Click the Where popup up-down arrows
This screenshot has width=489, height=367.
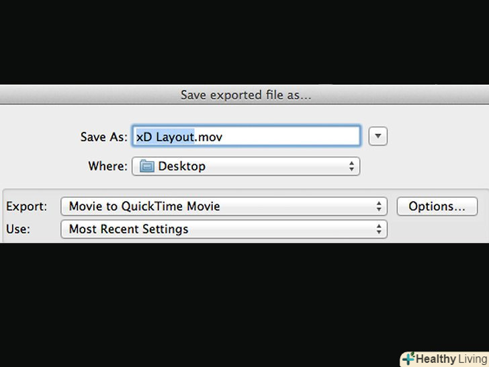tap(351, 166)
